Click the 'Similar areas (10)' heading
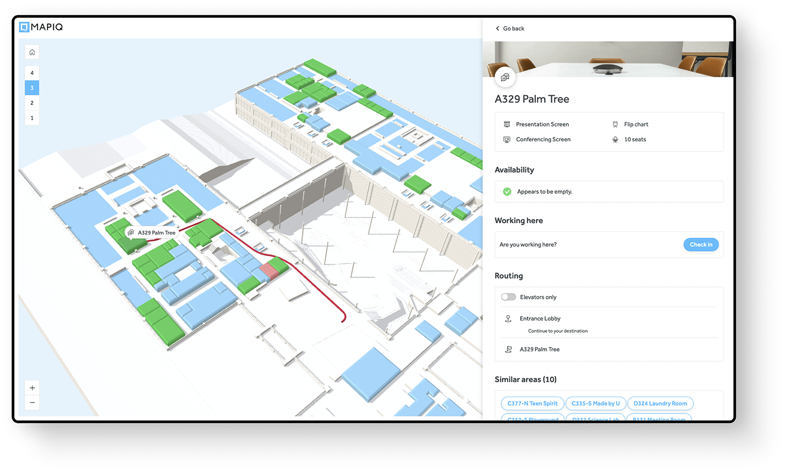The image size is (785, 472). pyautogui.click(x=525, y=379)
